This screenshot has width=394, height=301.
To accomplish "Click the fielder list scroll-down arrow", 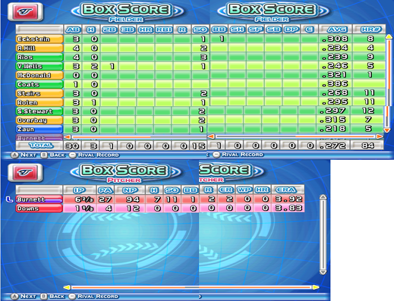I will [387, 130].
